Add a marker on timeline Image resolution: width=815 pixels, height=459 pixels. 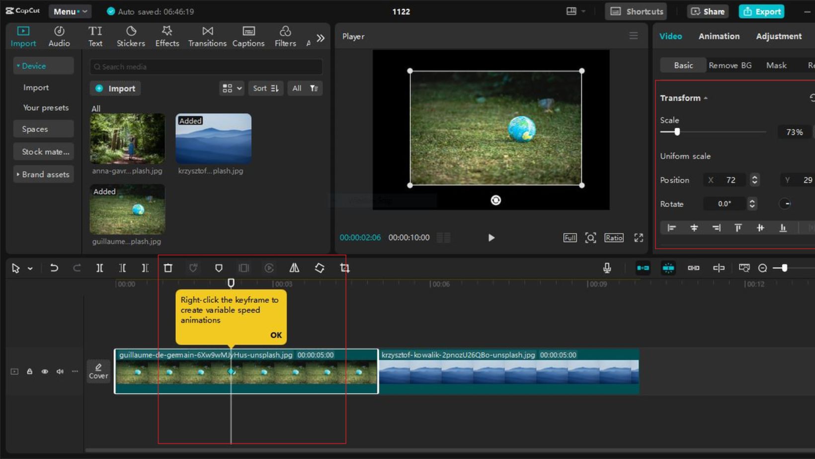(218, 268)
